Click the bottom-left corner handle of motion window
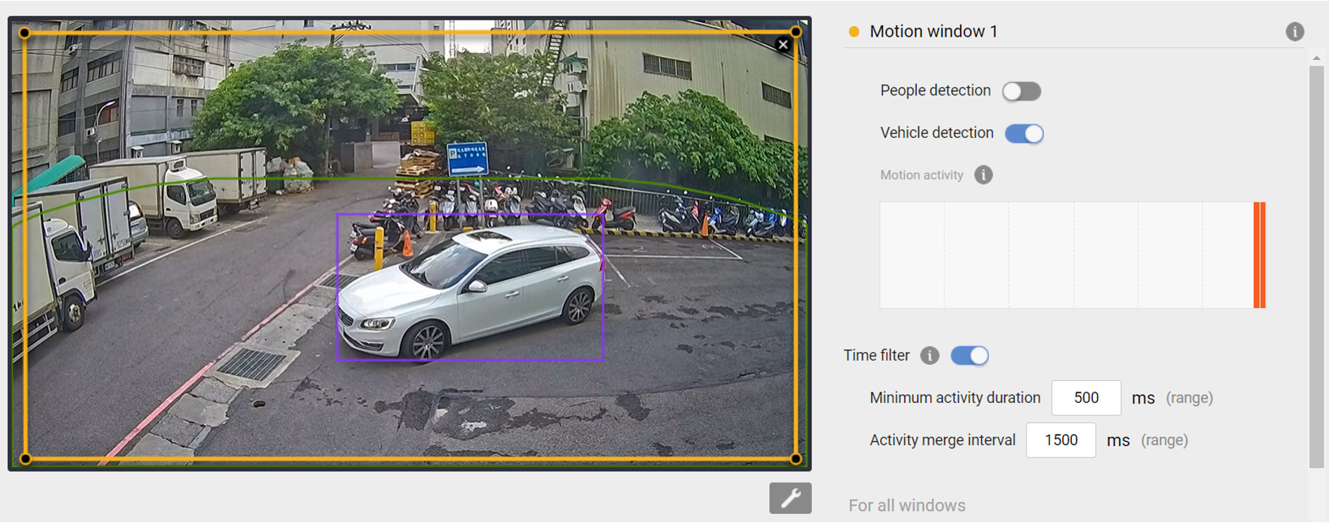The height and width of the screenshot is (523, 1329). [25, 459]
